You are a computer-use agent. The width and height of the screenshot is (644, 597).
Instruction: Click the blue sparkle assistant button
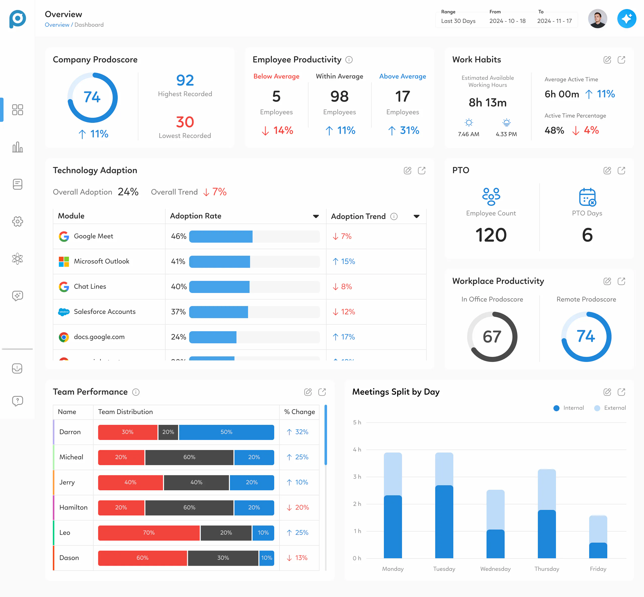point(627,19)
